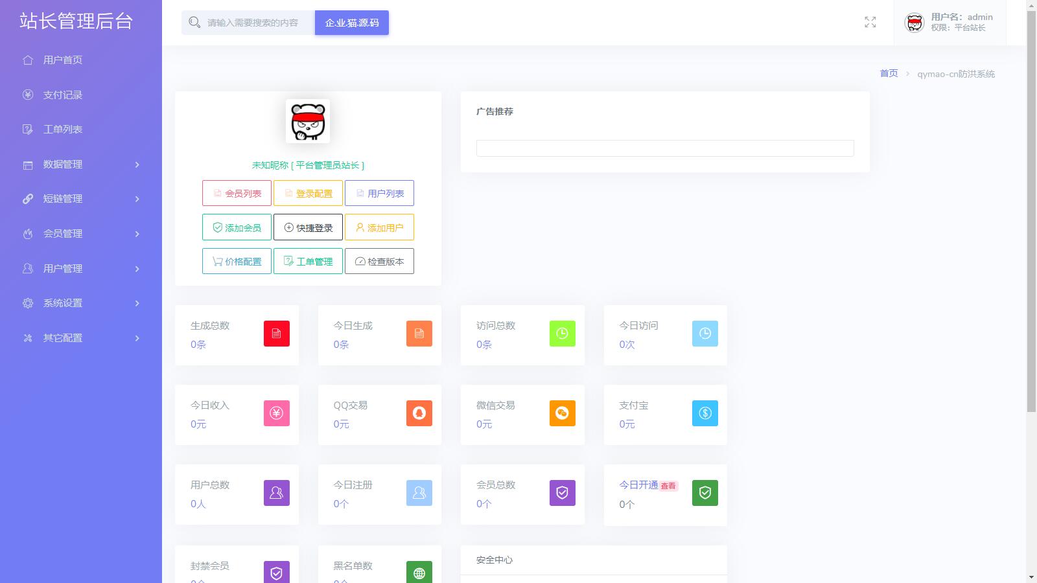Expand the 短链管理 submenu
1037x583 pixels.
pyautogui.click(x=80, y=199)
